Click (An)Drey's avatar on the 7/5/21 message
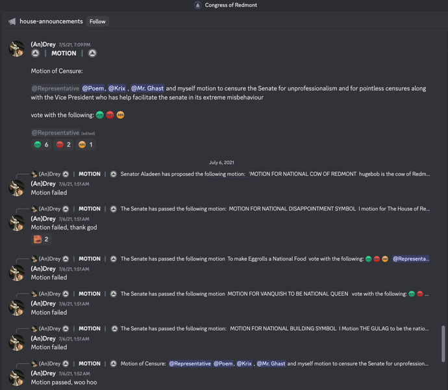The height and width of the screenshot is (390, 448). (17, 49)
